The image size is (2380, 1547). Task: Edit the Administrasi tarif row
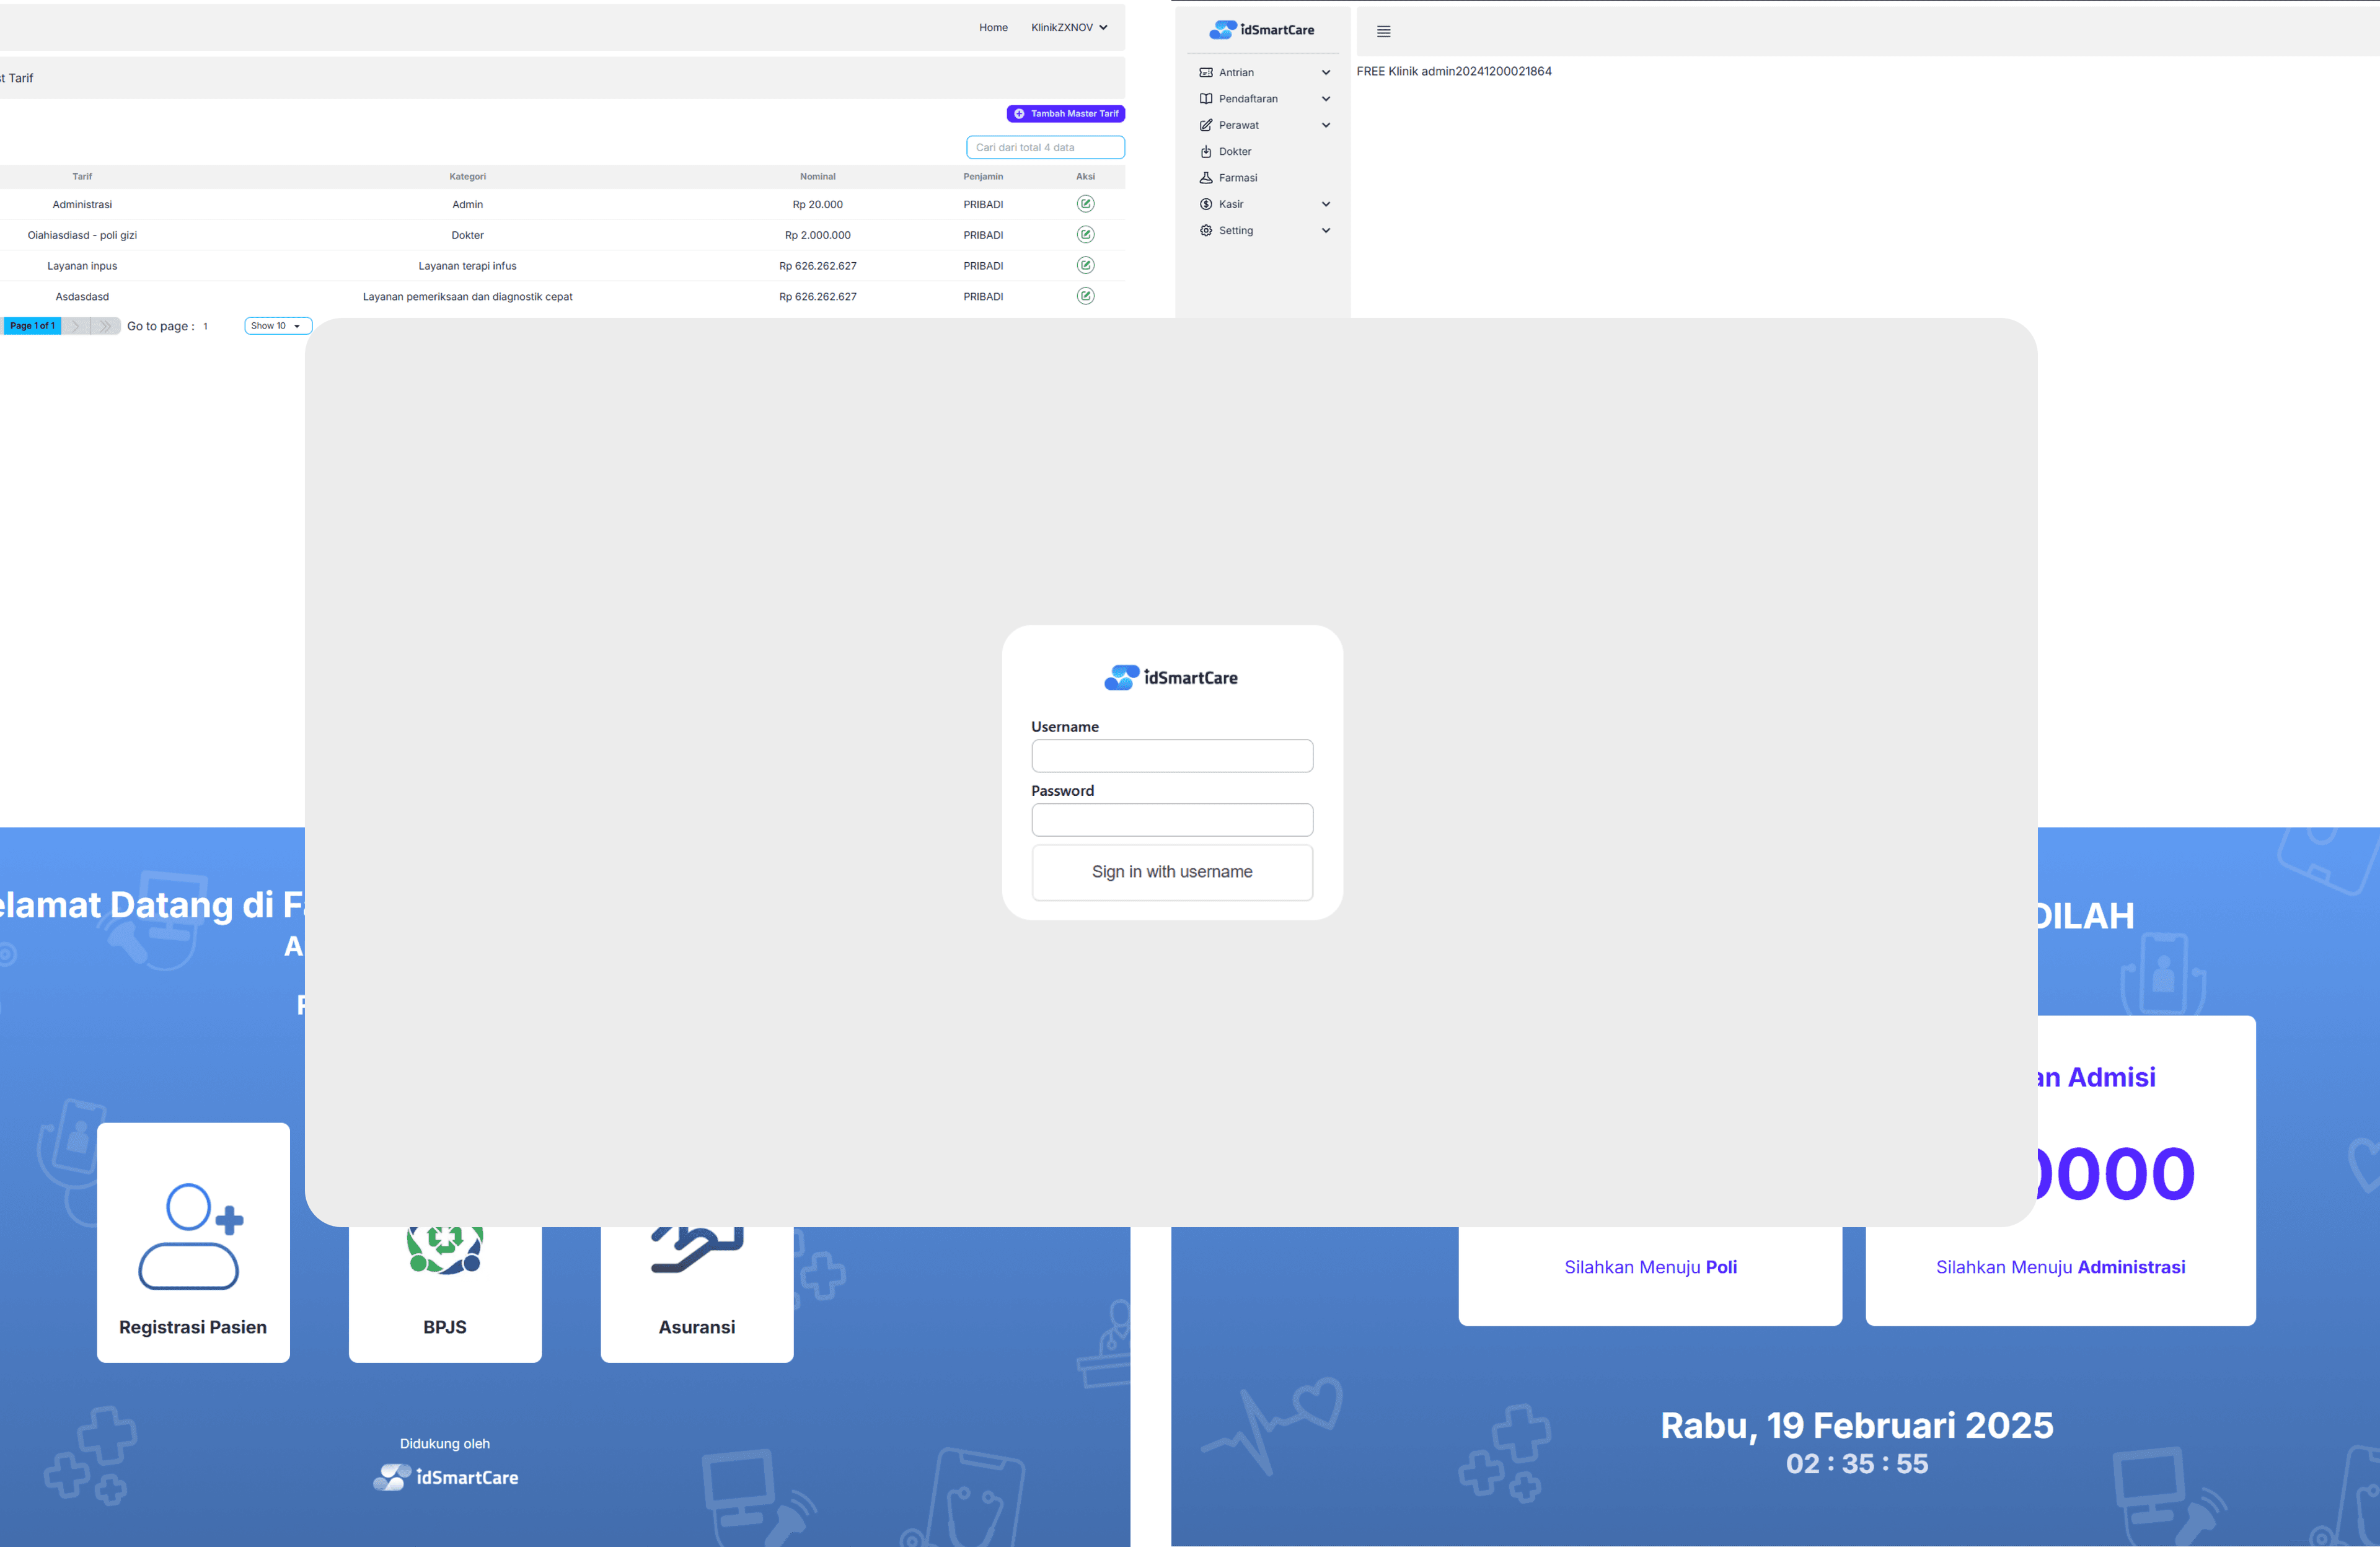[1085, 204]
